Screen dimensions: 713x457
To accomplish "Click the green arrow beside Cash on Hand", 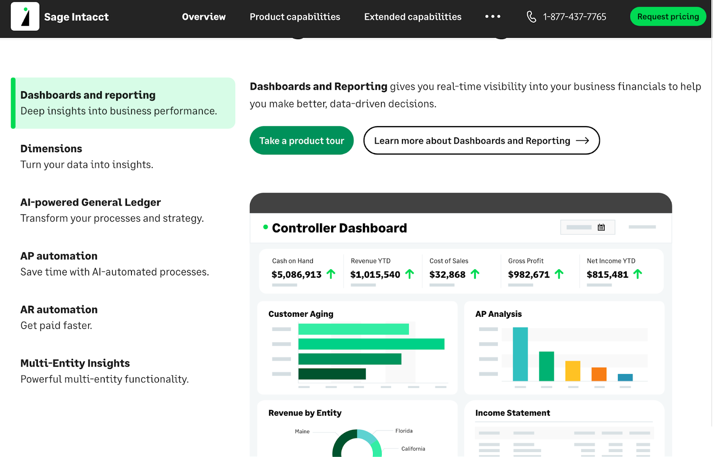I will pyautogui.click(x=331, y=274).
